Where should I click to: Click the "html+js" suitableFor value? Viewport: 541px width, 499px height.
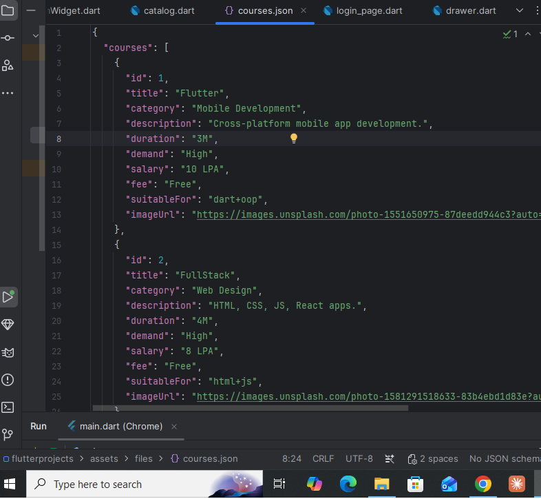coord(233,382)
